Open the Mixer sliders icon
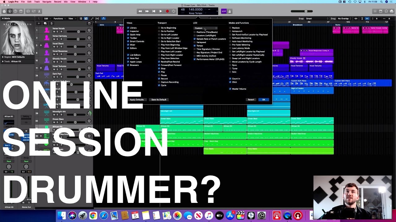The height and width of the screenshot is (222, 396). click(x=34, y=11)
